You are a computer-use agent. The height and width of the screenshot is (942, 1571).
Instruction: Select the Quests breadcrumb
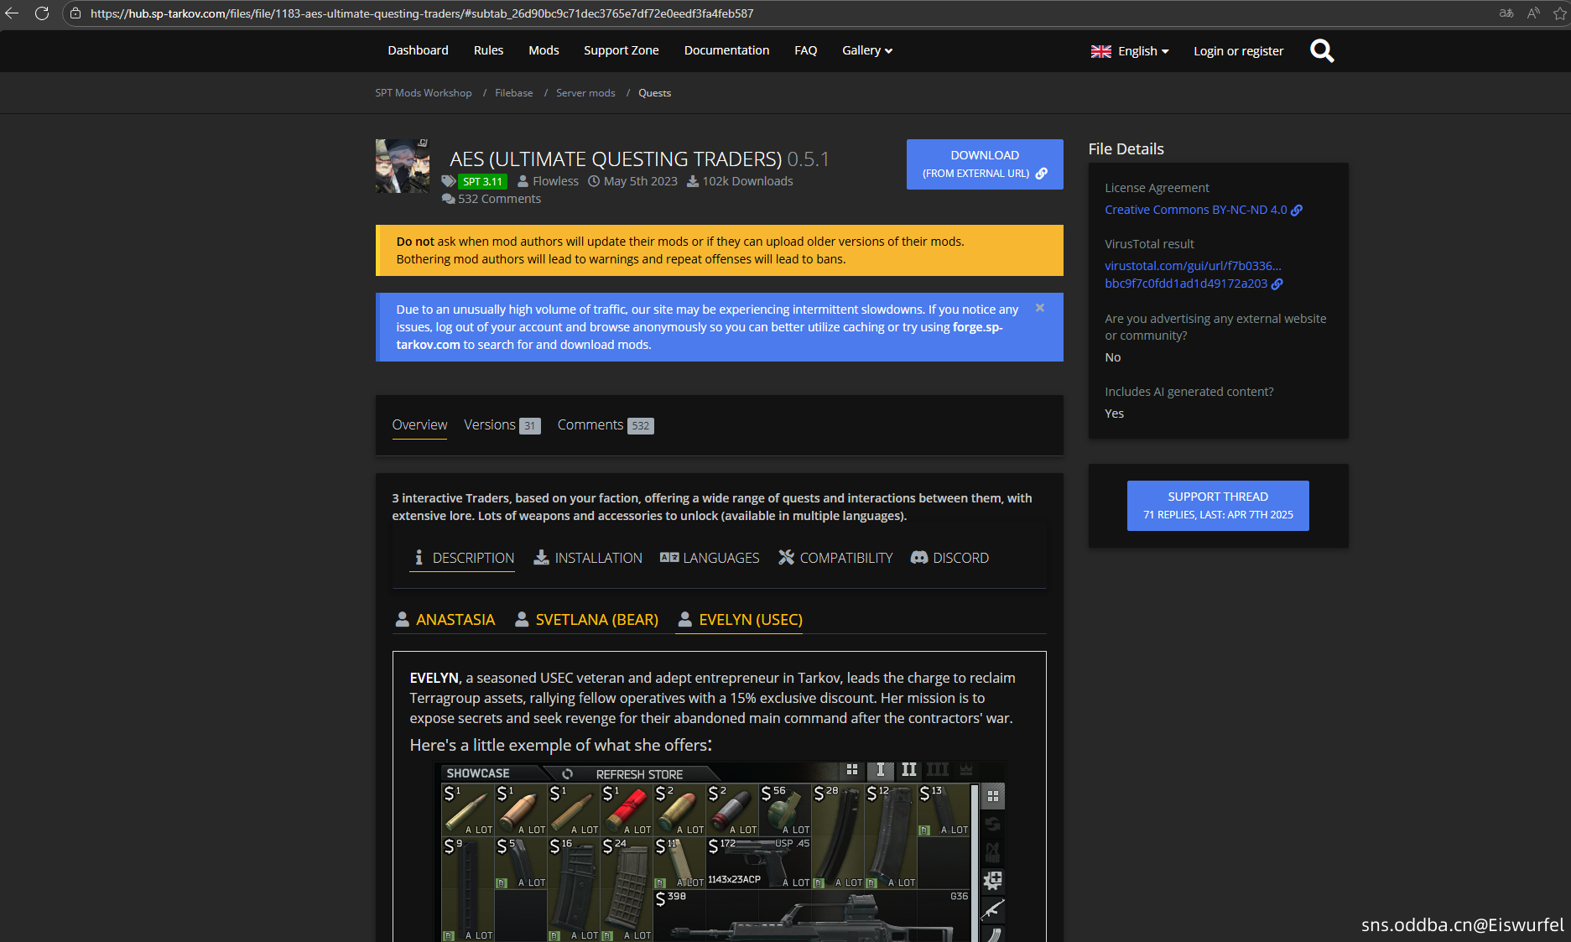tap(654, 93)
